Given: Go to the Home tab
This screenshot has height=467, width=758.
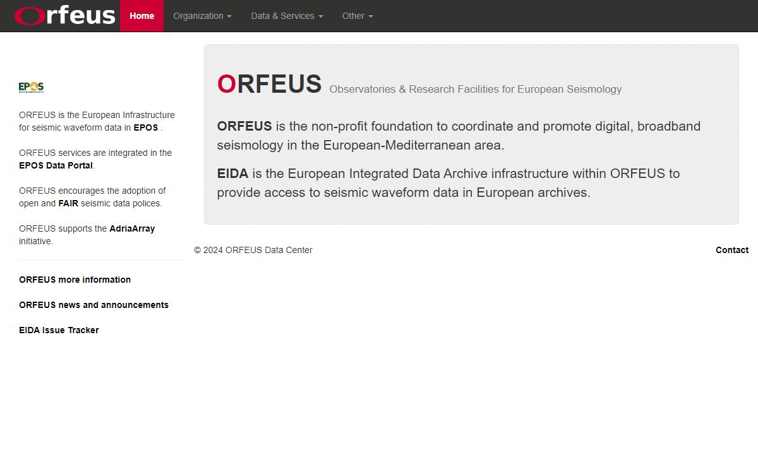Looking at the screenshot, I should [141, 16].
